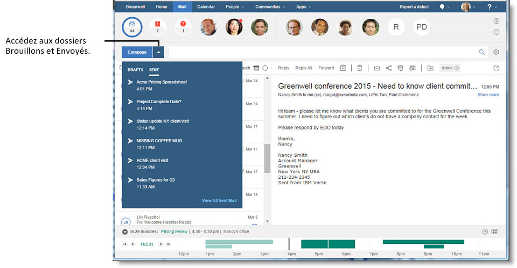Open the red action-needed bubble with 7

158,27
